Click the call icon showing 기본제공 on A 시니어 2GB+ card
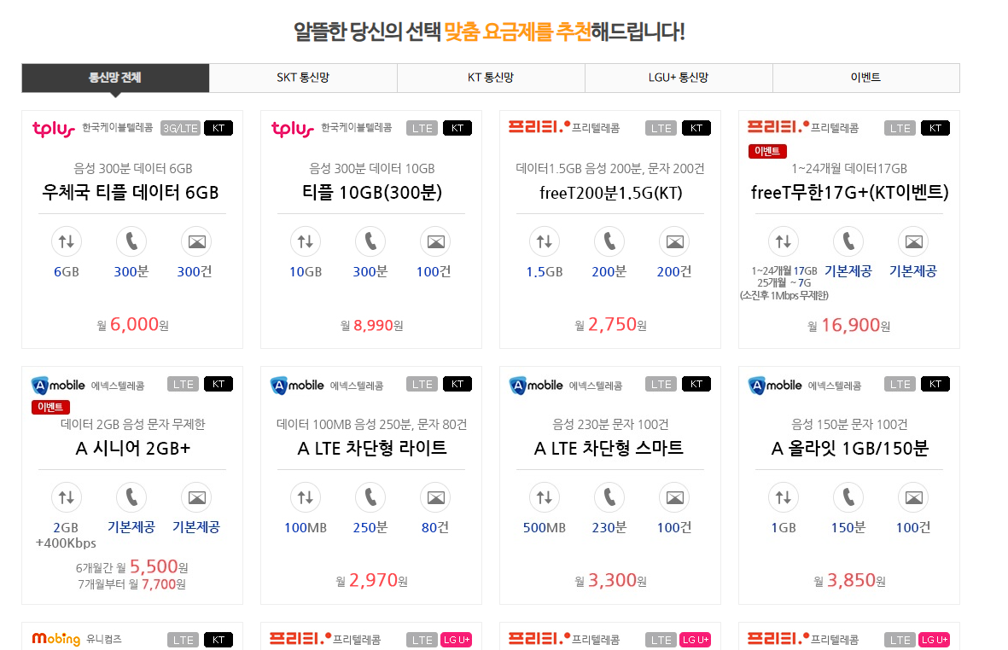Image resolution: width=1008 pixels, height=650 pixels. pyautogui.click(x=131, y=497)
